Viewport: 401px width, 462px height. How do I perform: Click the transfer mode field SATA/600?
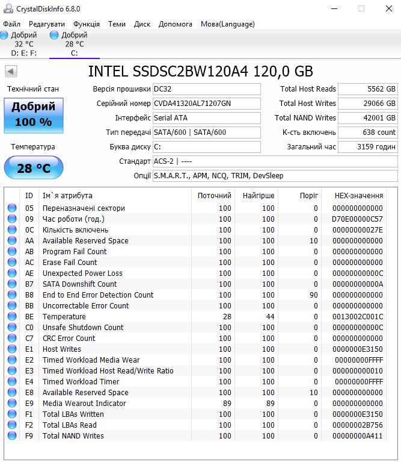click(206, 133)
